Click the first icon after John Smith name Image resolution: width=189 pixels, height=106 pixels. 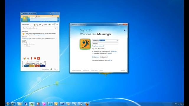(x=35, y=25)
